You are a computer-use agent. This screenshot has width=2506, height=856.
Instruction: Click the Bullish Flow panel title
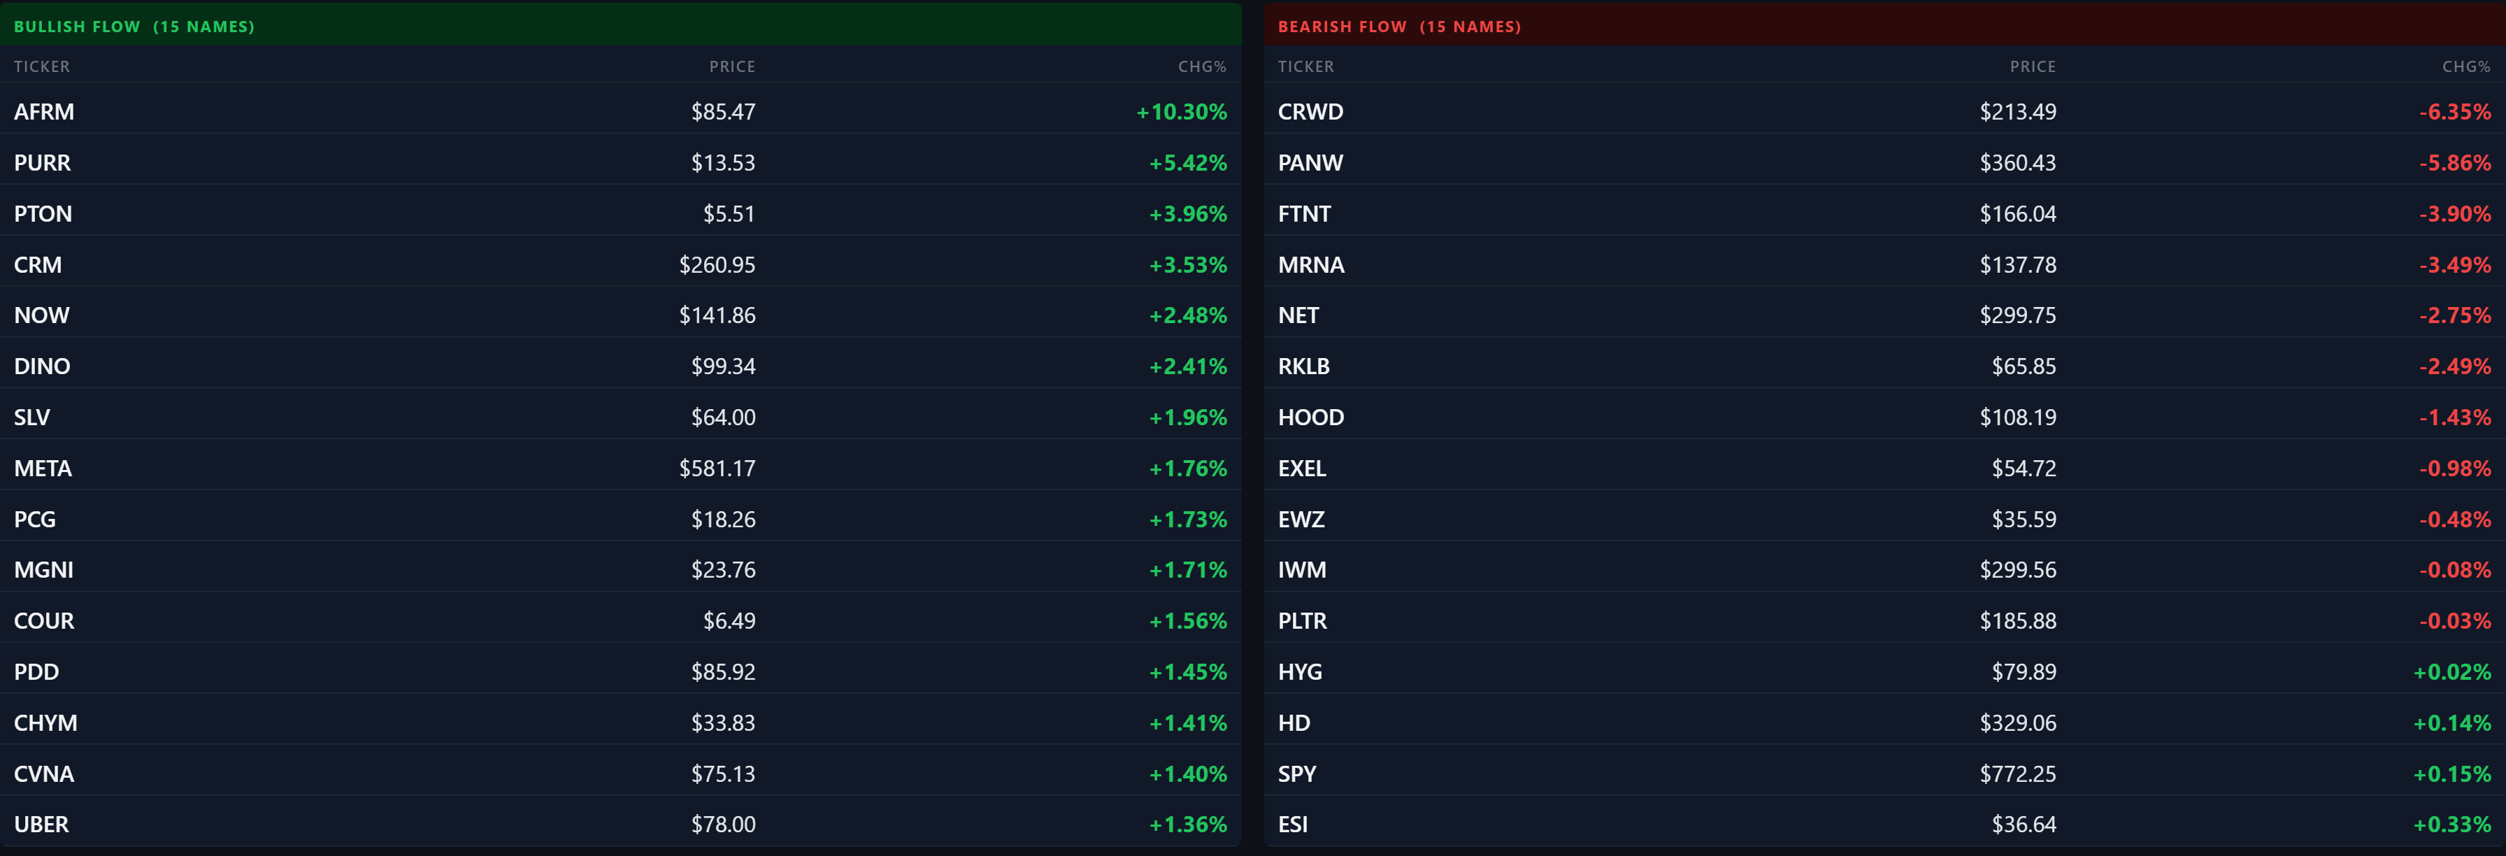tap(134, 27)
